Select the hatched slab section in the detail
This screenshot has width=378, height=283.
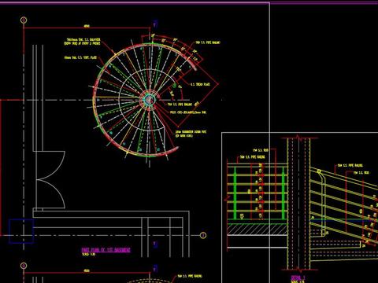(x=258, y=230)
